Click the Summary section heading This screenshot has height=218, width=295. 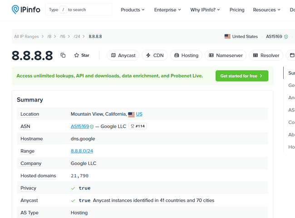click(x=30, y=100)
